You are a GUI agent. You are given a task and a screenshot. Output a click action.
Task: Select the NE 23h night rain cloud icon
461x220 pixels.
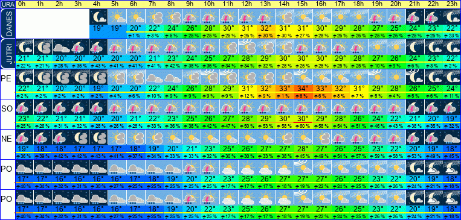tap(452, 137)
